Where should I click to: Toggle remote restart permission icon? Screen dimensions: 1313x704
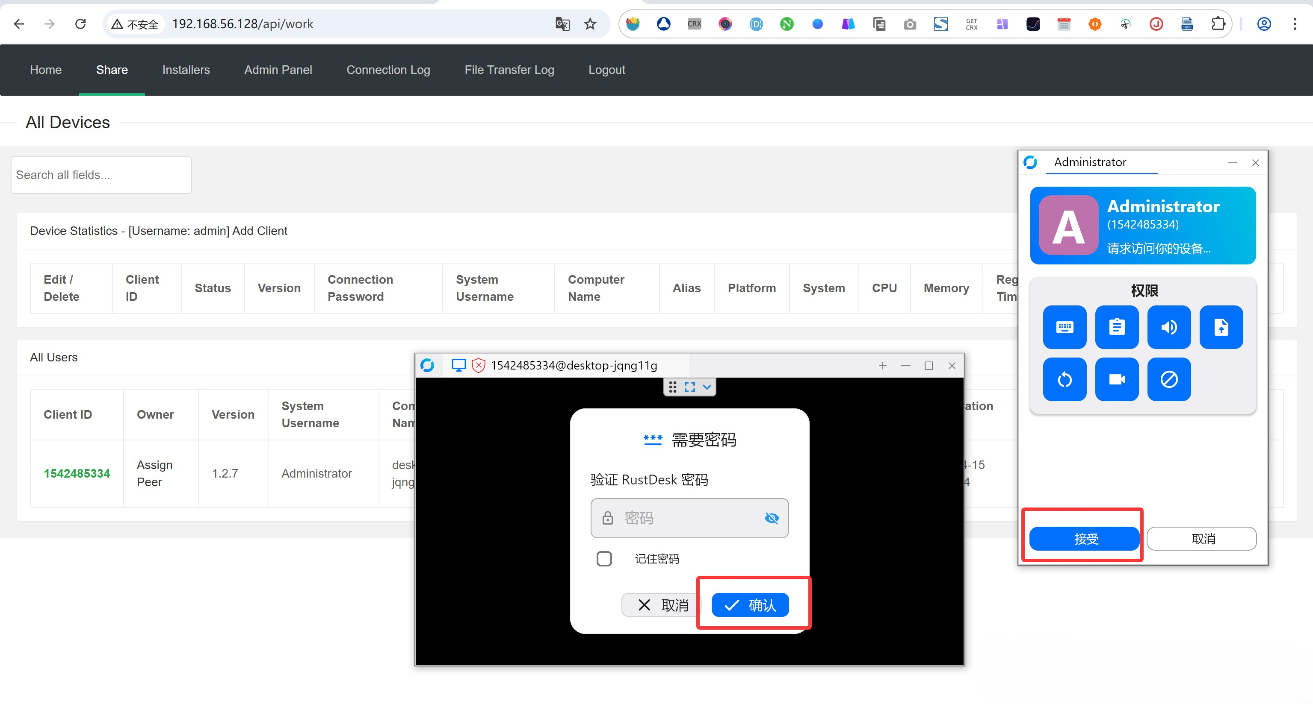coord(1064,379)
